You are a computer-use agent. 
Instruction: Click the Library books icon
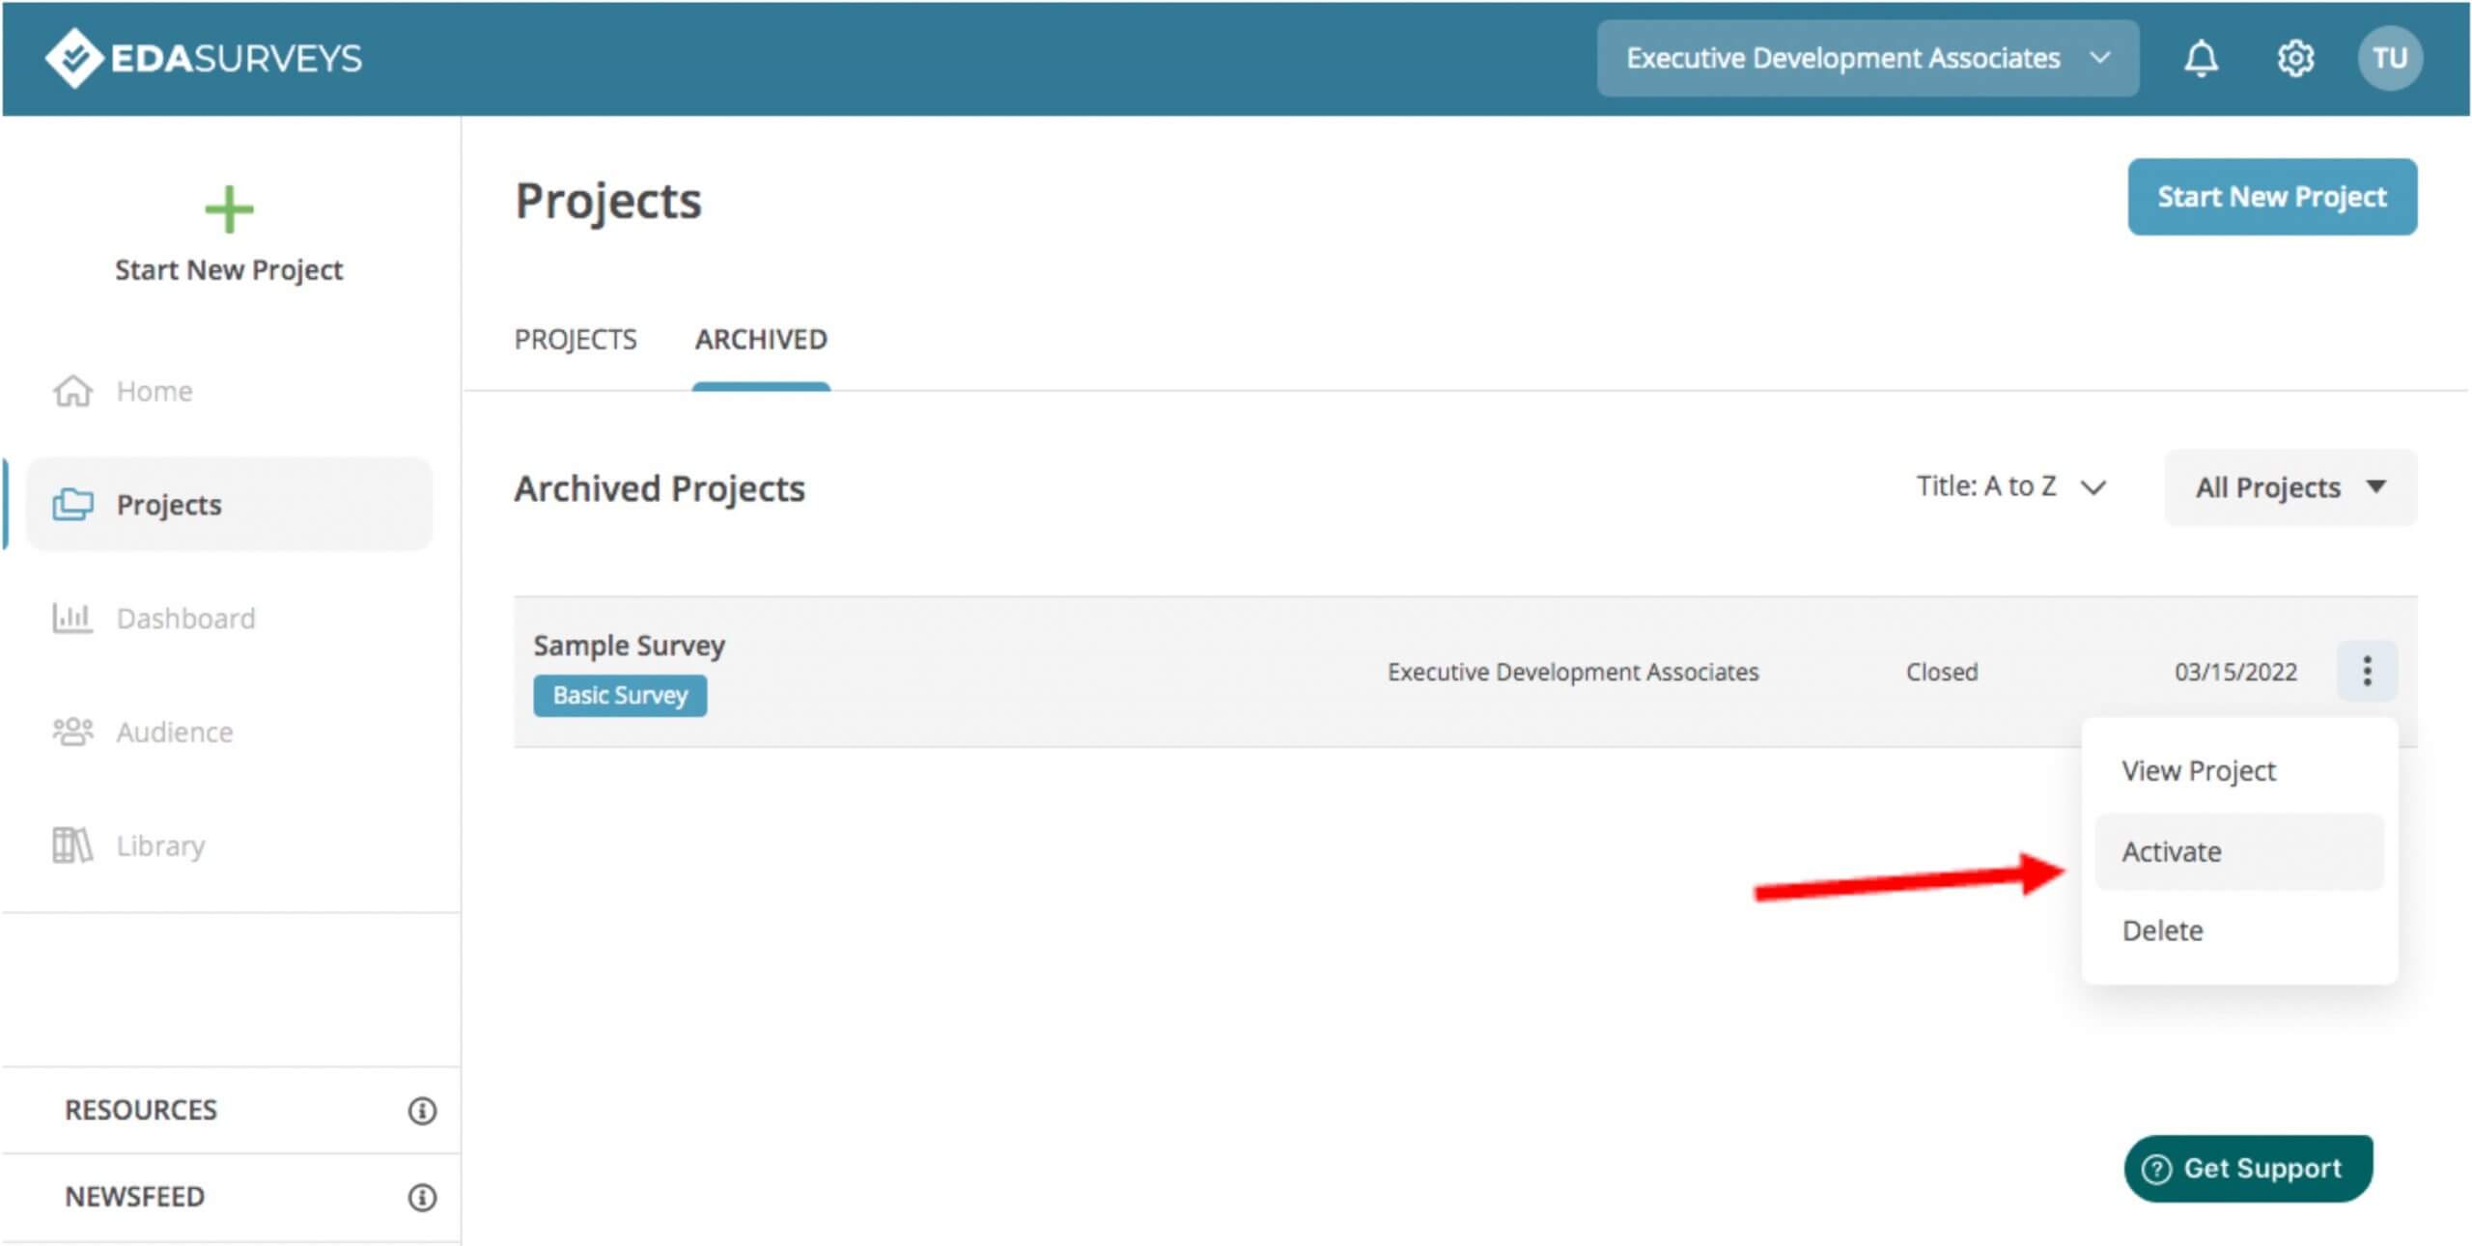tap(72, 845)
